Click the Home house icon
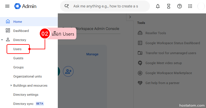 pos(8,21)
